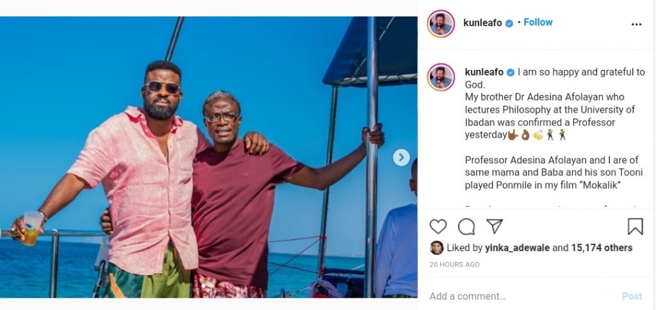This screenshot has width=656, height=310.
Task: Open comments via speech bubble icon
Action: (x=466, y=226)
